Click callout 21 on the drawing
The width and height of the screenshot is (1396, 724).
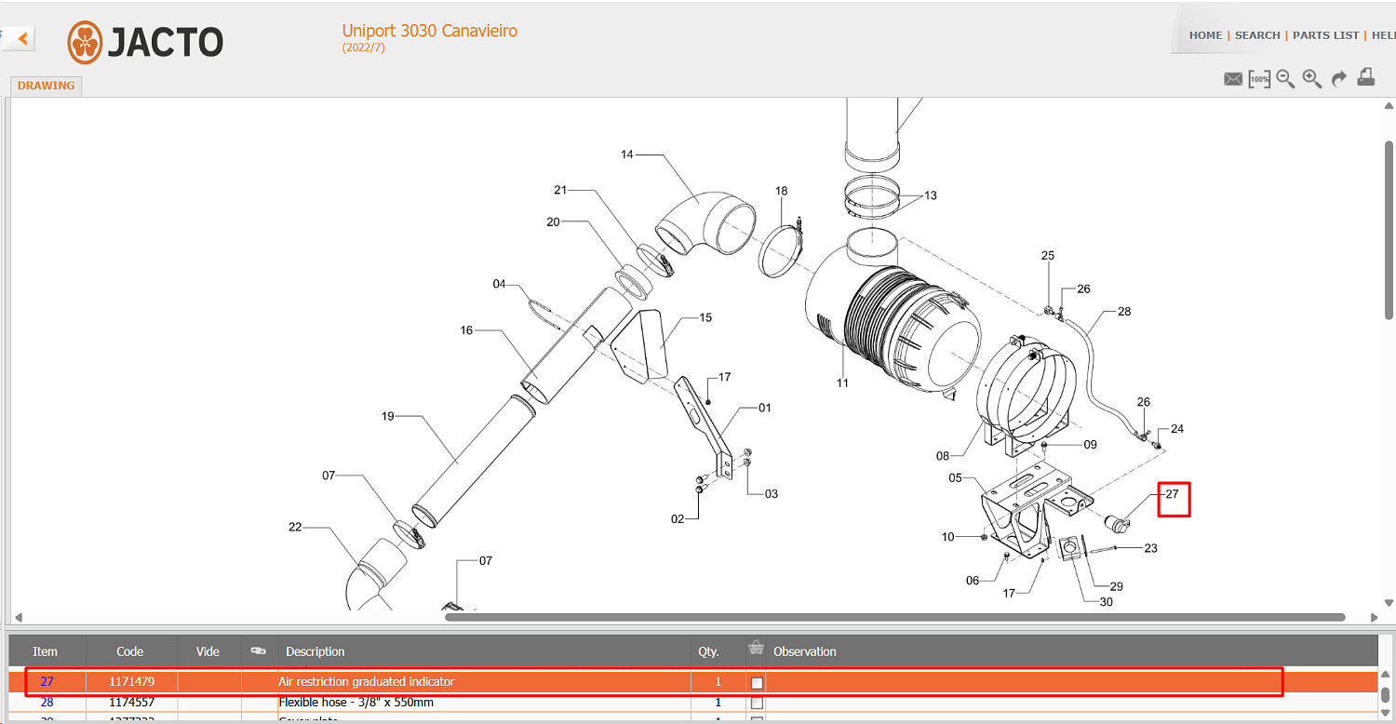coord(560,190)
